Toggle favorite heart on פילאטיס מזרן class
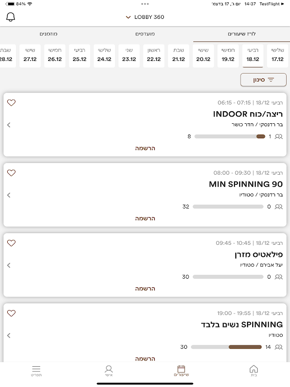290x387 pixels. click(x=11, y=243)
